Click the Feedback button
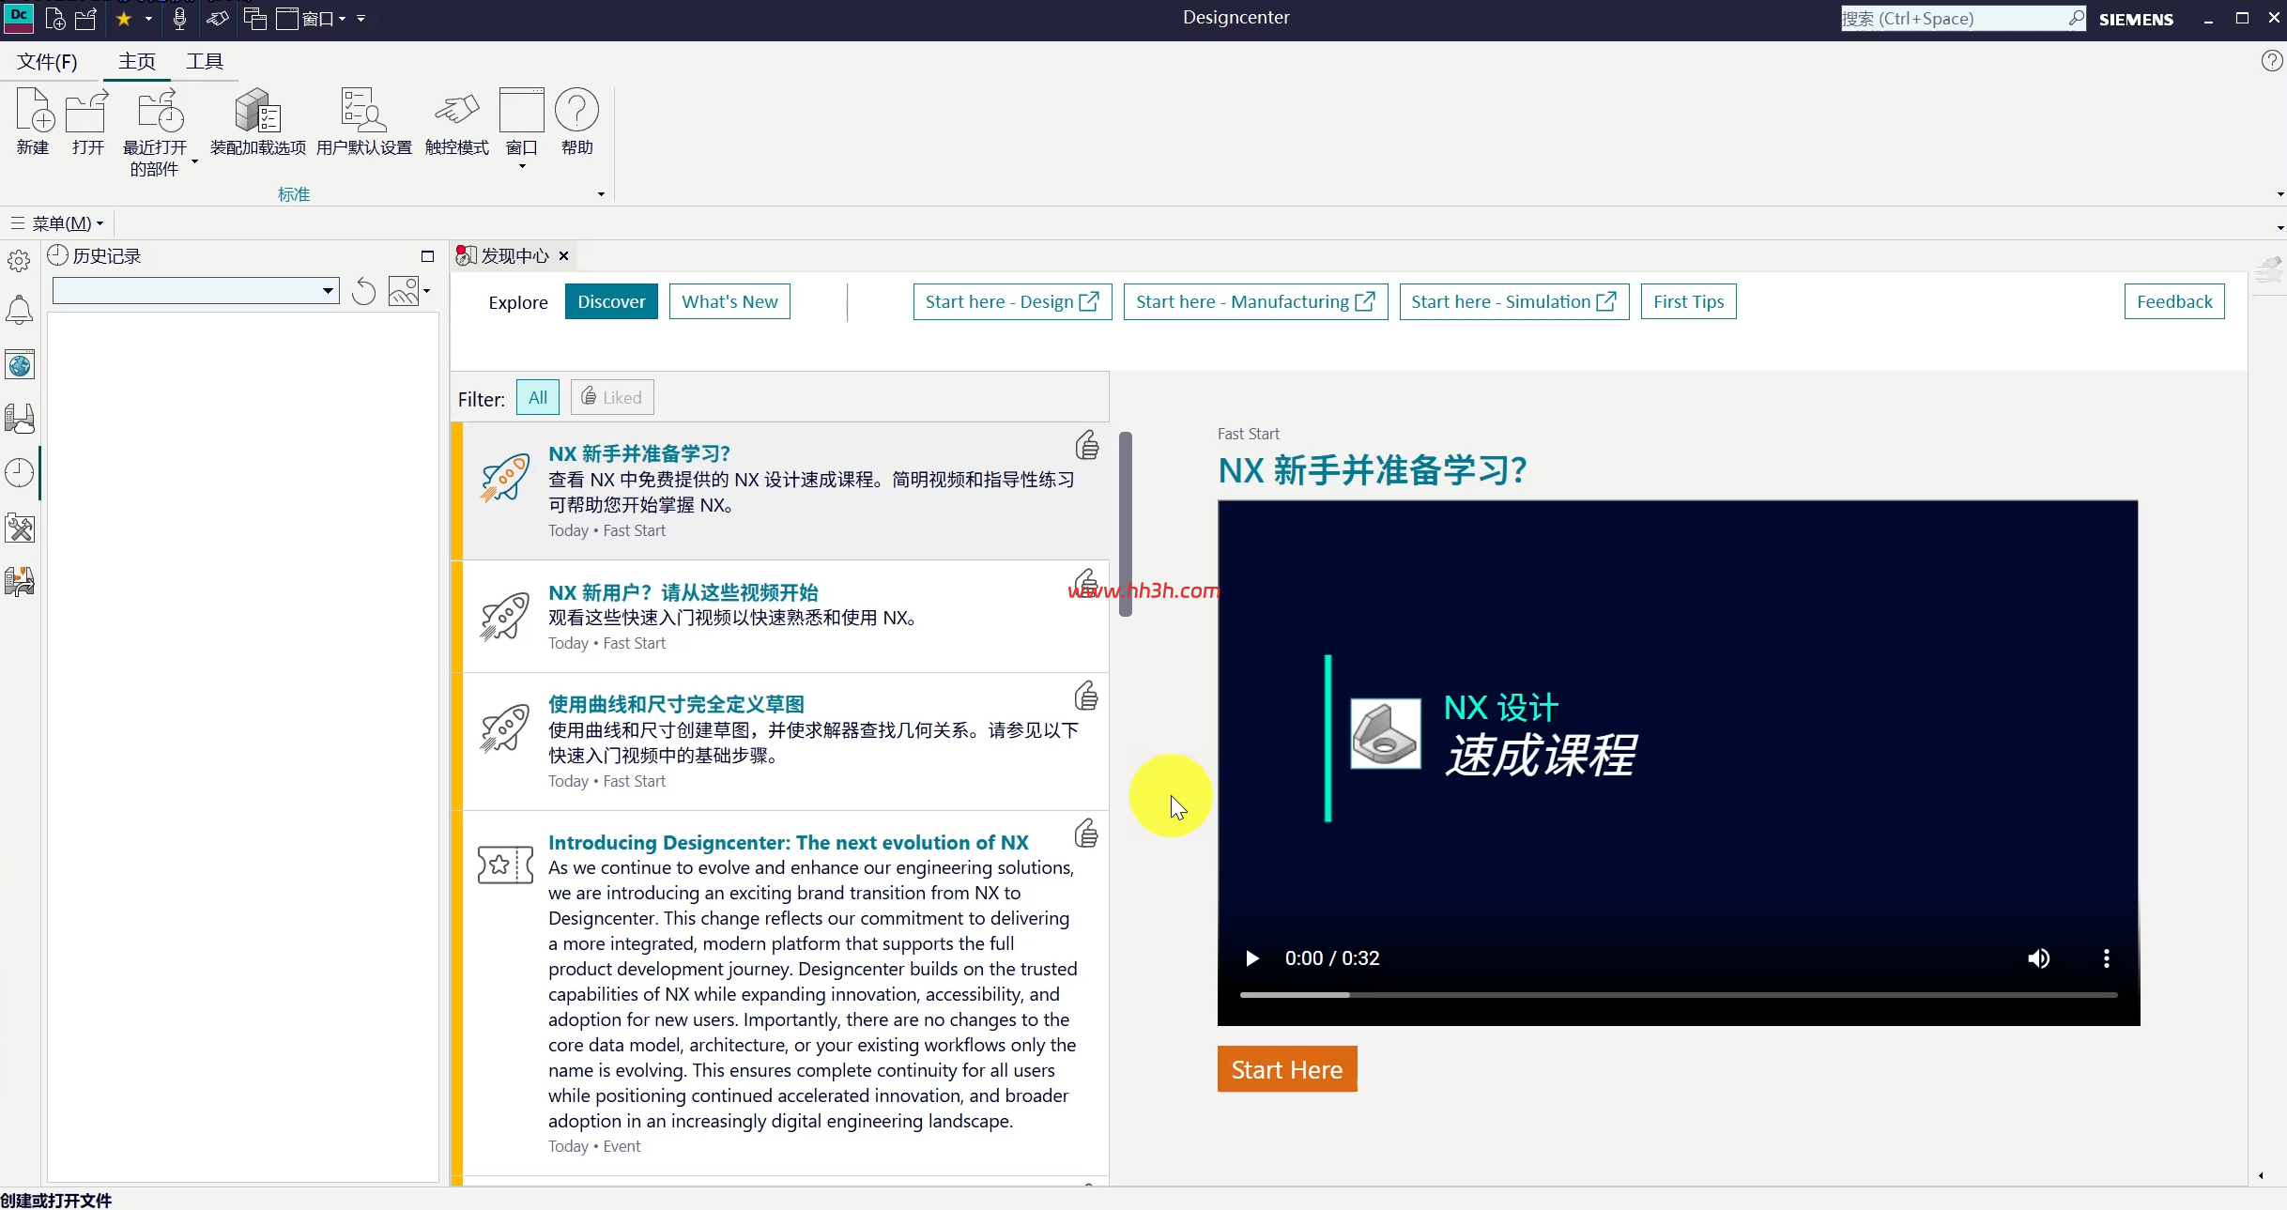2287x1210 pixels. point(2174,301)
